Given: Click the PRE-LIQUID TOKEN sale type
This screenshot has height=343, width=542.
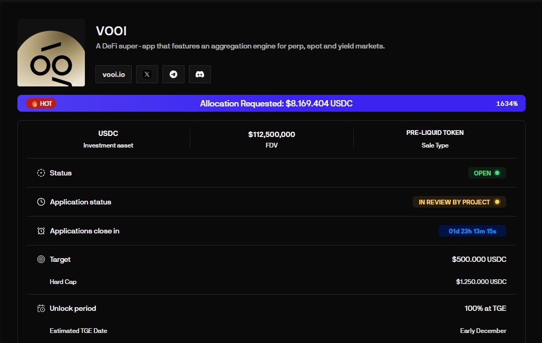Looking at the screenshot, I should click(x=435, y=133).
